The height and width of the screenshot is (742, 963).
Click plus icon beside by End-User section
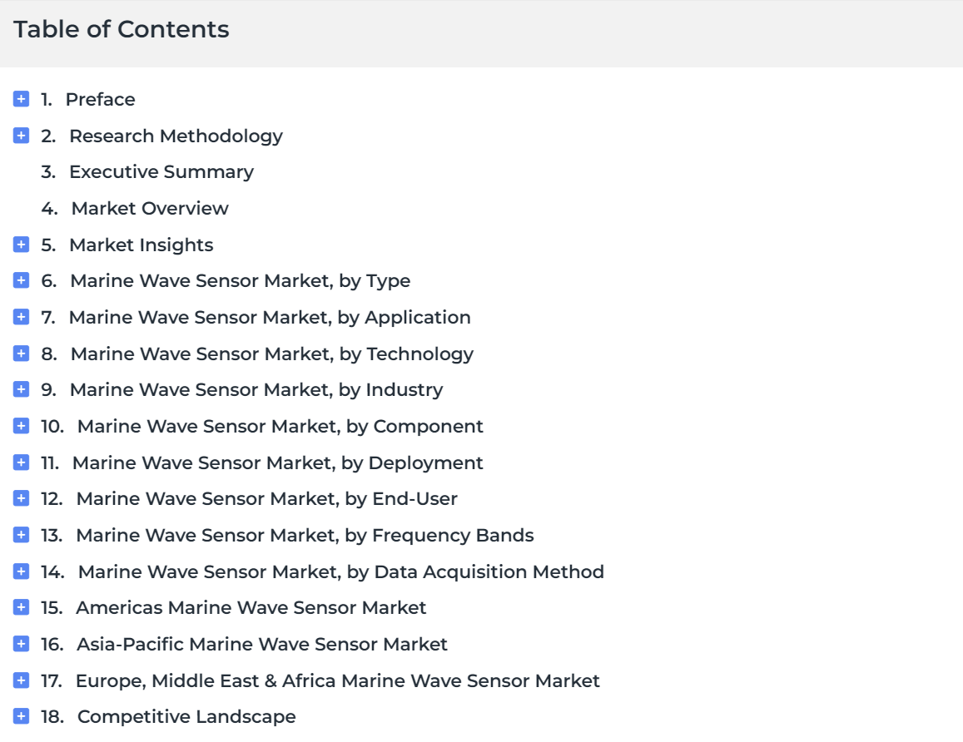tap(21, 498)
